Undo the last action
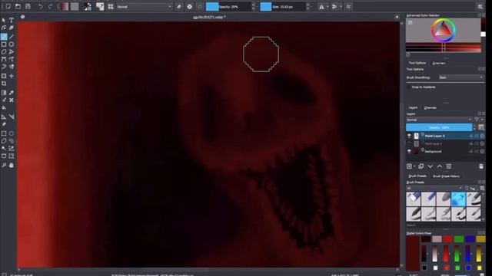 click(x=41, y=7)
